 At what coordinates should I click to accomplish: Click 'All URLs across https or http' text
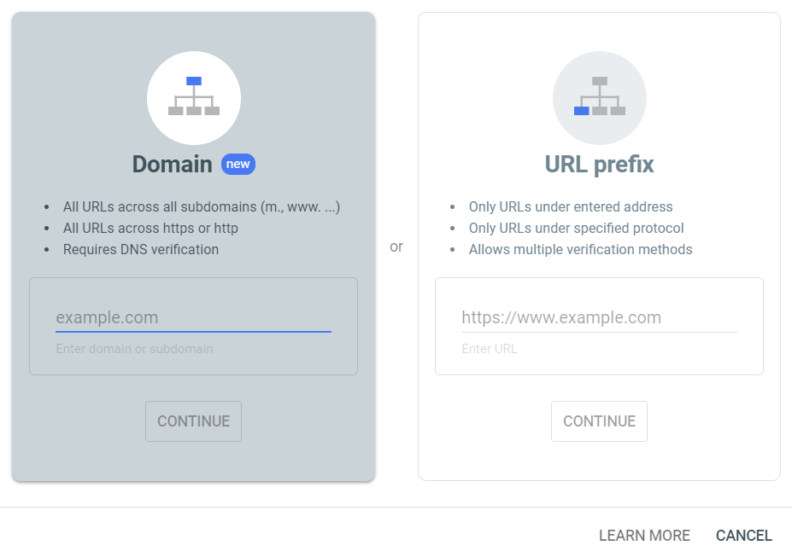(150, 228)
